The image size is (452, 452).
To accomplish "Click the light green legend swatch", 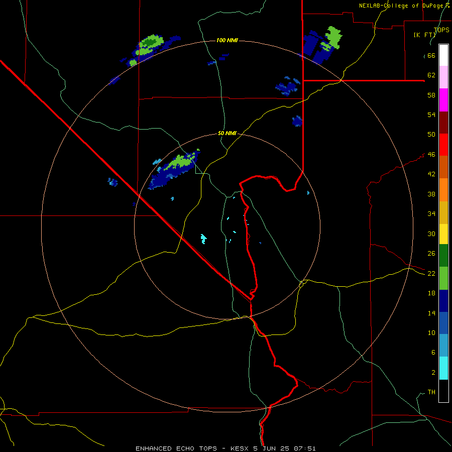I will pos(443,278).
